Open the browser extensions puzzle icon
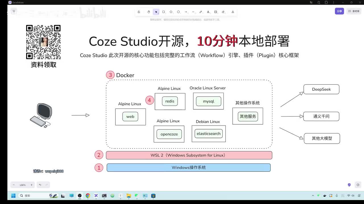 (x=326, y=2)
